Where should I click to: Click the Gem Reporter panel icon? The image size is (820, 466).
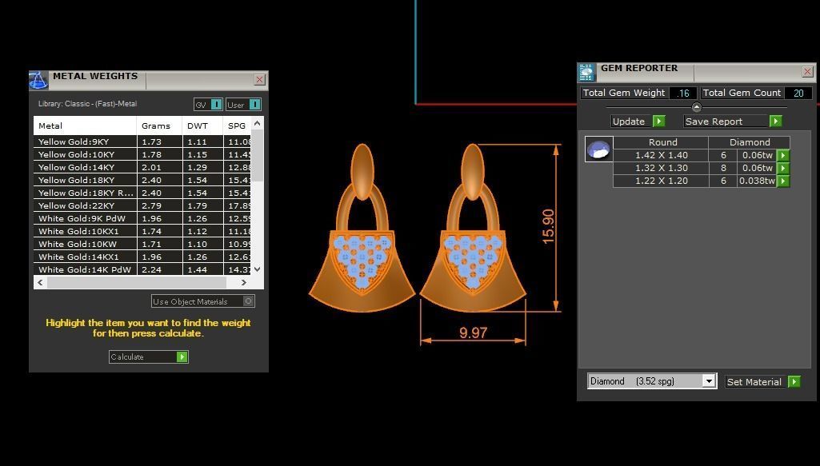(586, 72)
